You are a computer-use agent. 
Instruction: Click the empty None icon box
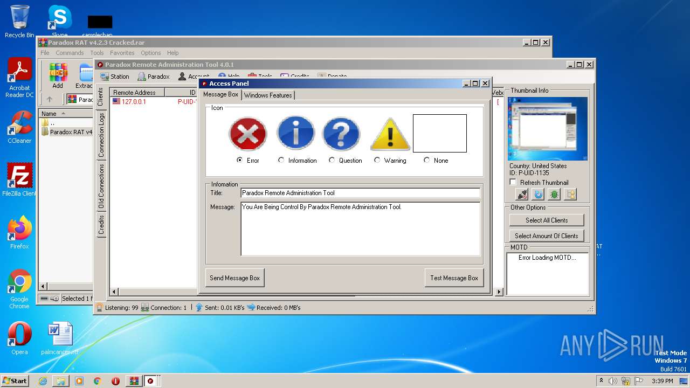(x=439, y=133)
